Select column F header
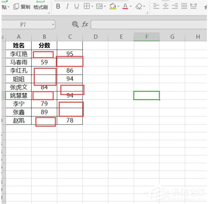208x204 pixels. 147,37
